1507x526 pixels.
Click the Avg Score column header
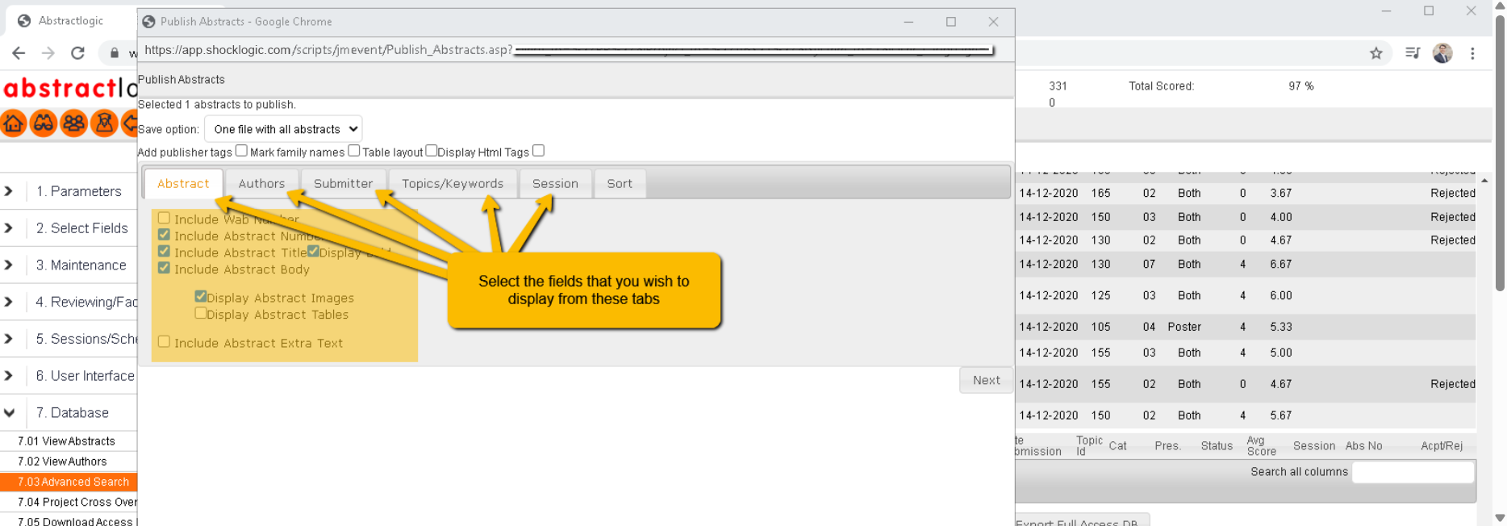tap(1261, 446)
